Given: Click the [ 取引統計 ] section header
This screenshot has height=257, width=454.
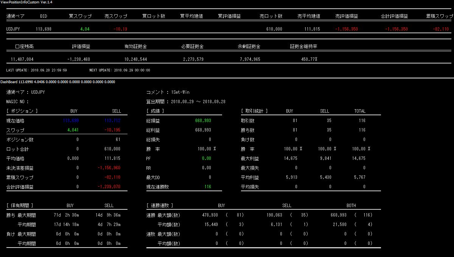Looking at the screenshot, I should 254,111.
